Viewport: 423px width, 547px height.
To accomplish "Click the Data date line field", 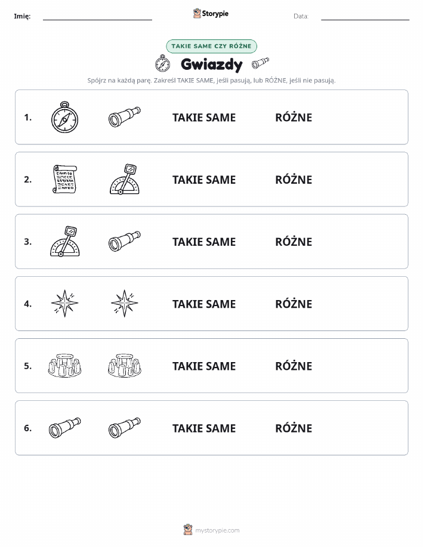I will tap(365, 16).
